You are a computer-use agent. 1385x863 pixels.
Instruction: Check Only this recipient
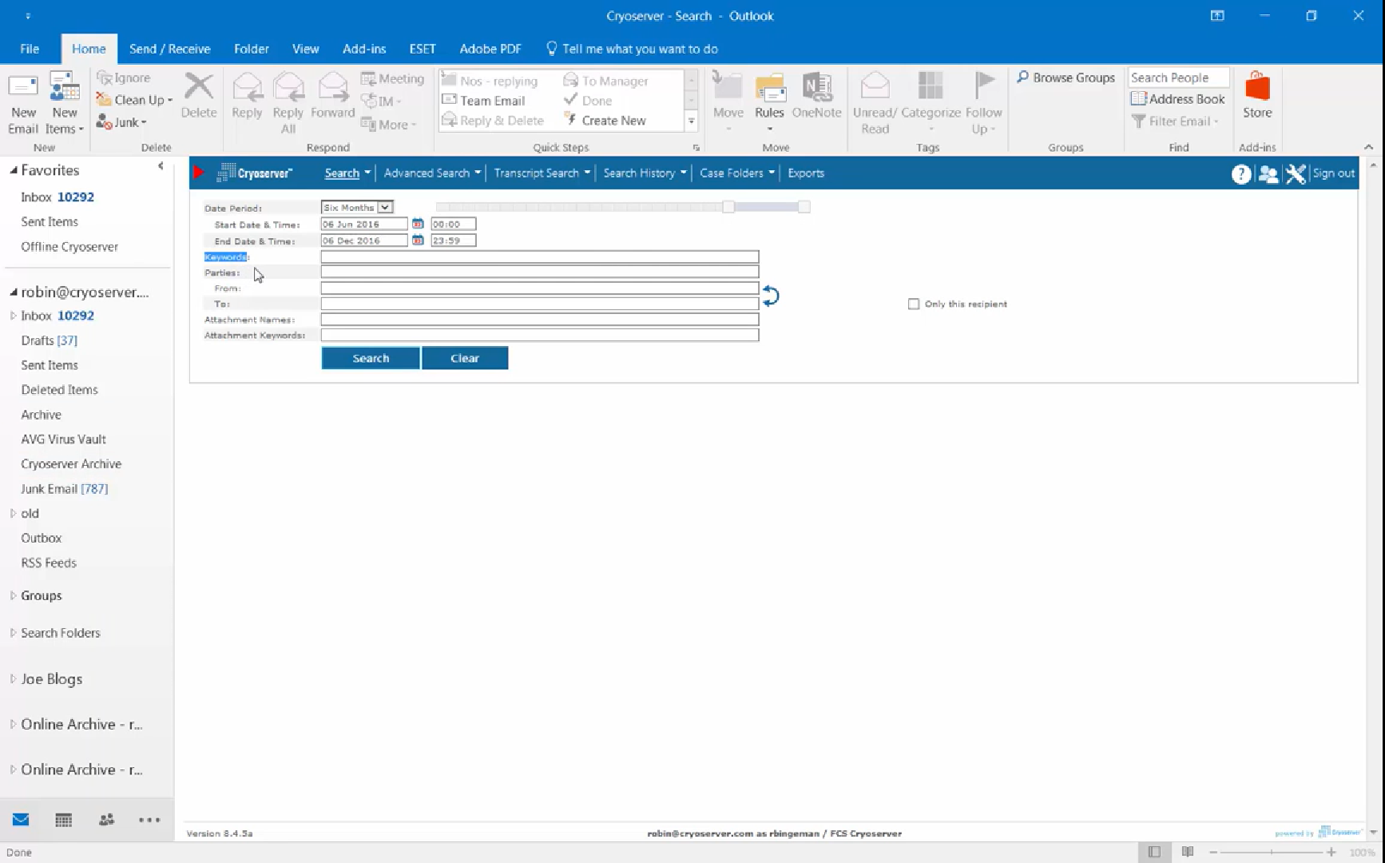(914, 304)
